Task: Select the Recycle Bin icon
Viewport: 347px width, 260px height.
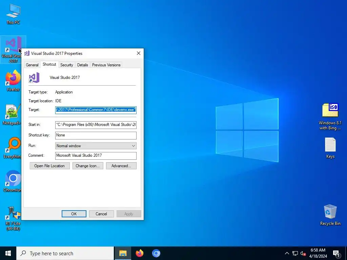Action: 330,215
